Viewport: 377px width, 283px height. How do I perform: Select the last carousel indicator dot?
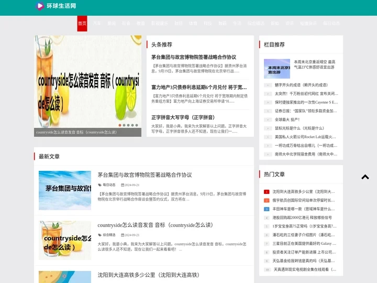pos(137,125)
